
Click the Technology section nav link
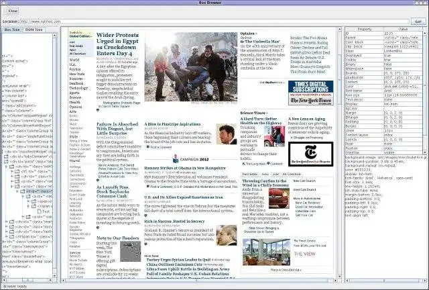pyautogui.click(x=78, y=88)
